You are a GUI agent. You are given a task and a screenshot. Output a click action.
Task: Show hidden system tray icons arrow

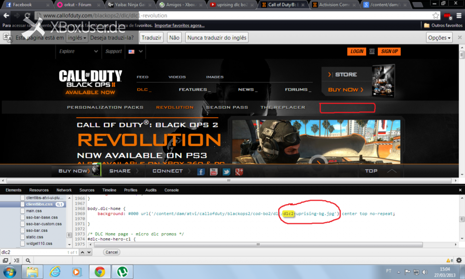tap(399, 272)
